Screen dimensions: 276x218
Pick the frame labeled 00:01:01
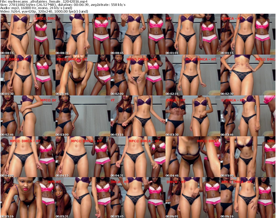(x=193, y=34)
